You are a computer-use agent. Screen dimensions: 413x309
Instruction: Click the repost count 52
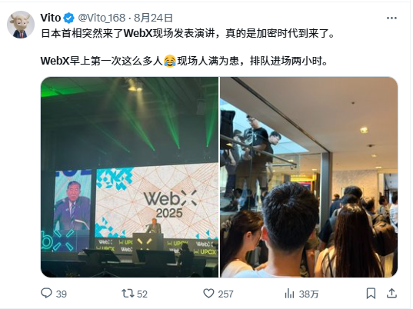pyautogui.click(x=142, y=294)
